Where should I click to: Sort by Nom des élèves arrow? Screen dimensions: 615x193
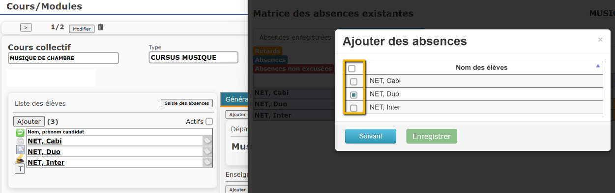tap(598, 66)
